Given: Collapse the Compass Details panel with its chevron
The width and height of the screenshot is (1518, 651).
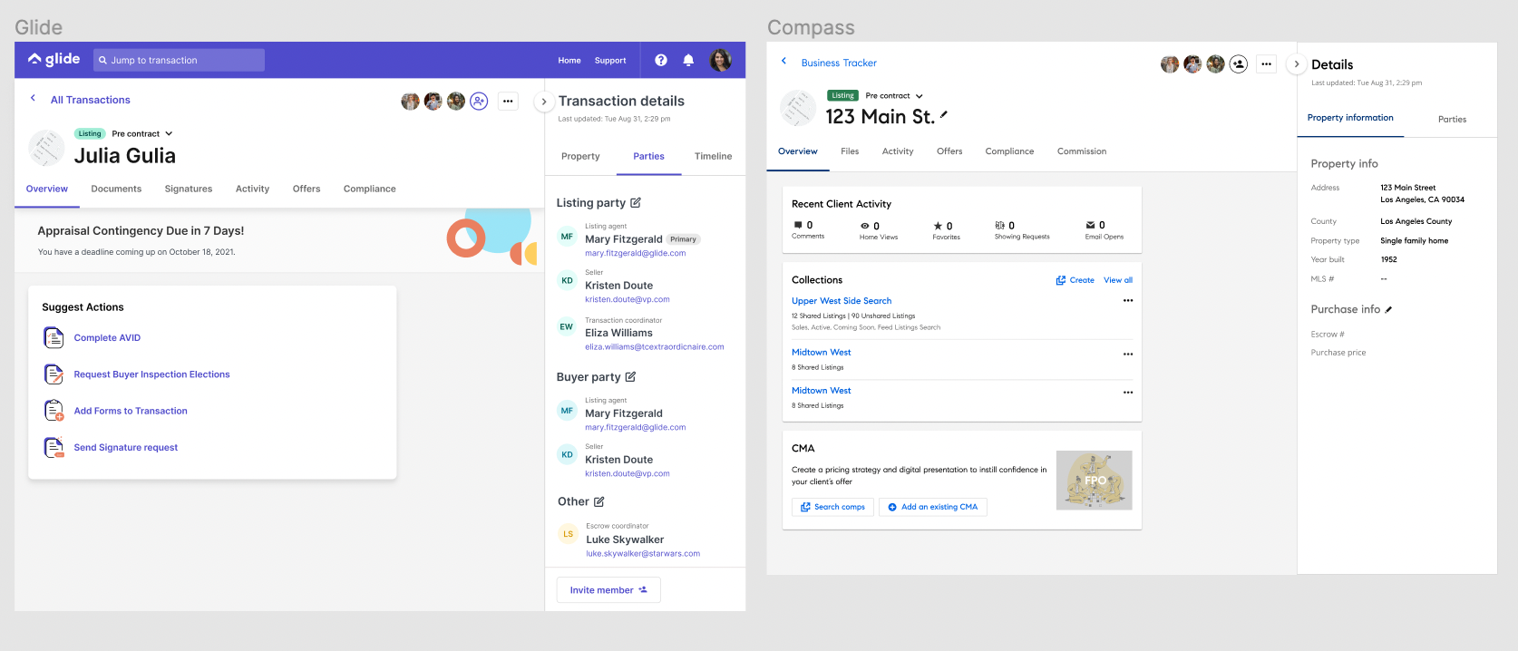Looking at the screenshot, I should pyautogui.click(x=1297, y=64).
